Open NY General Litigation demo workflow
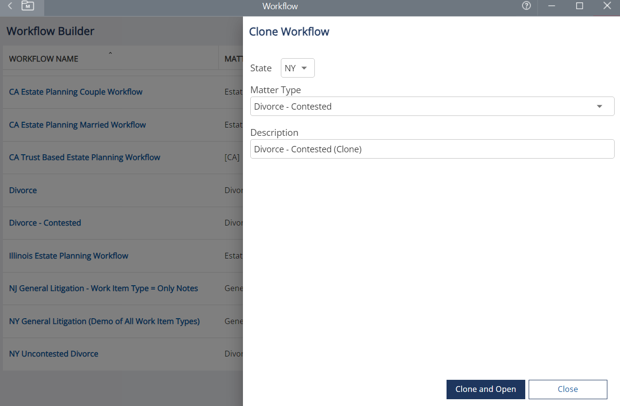 point(104,322)
